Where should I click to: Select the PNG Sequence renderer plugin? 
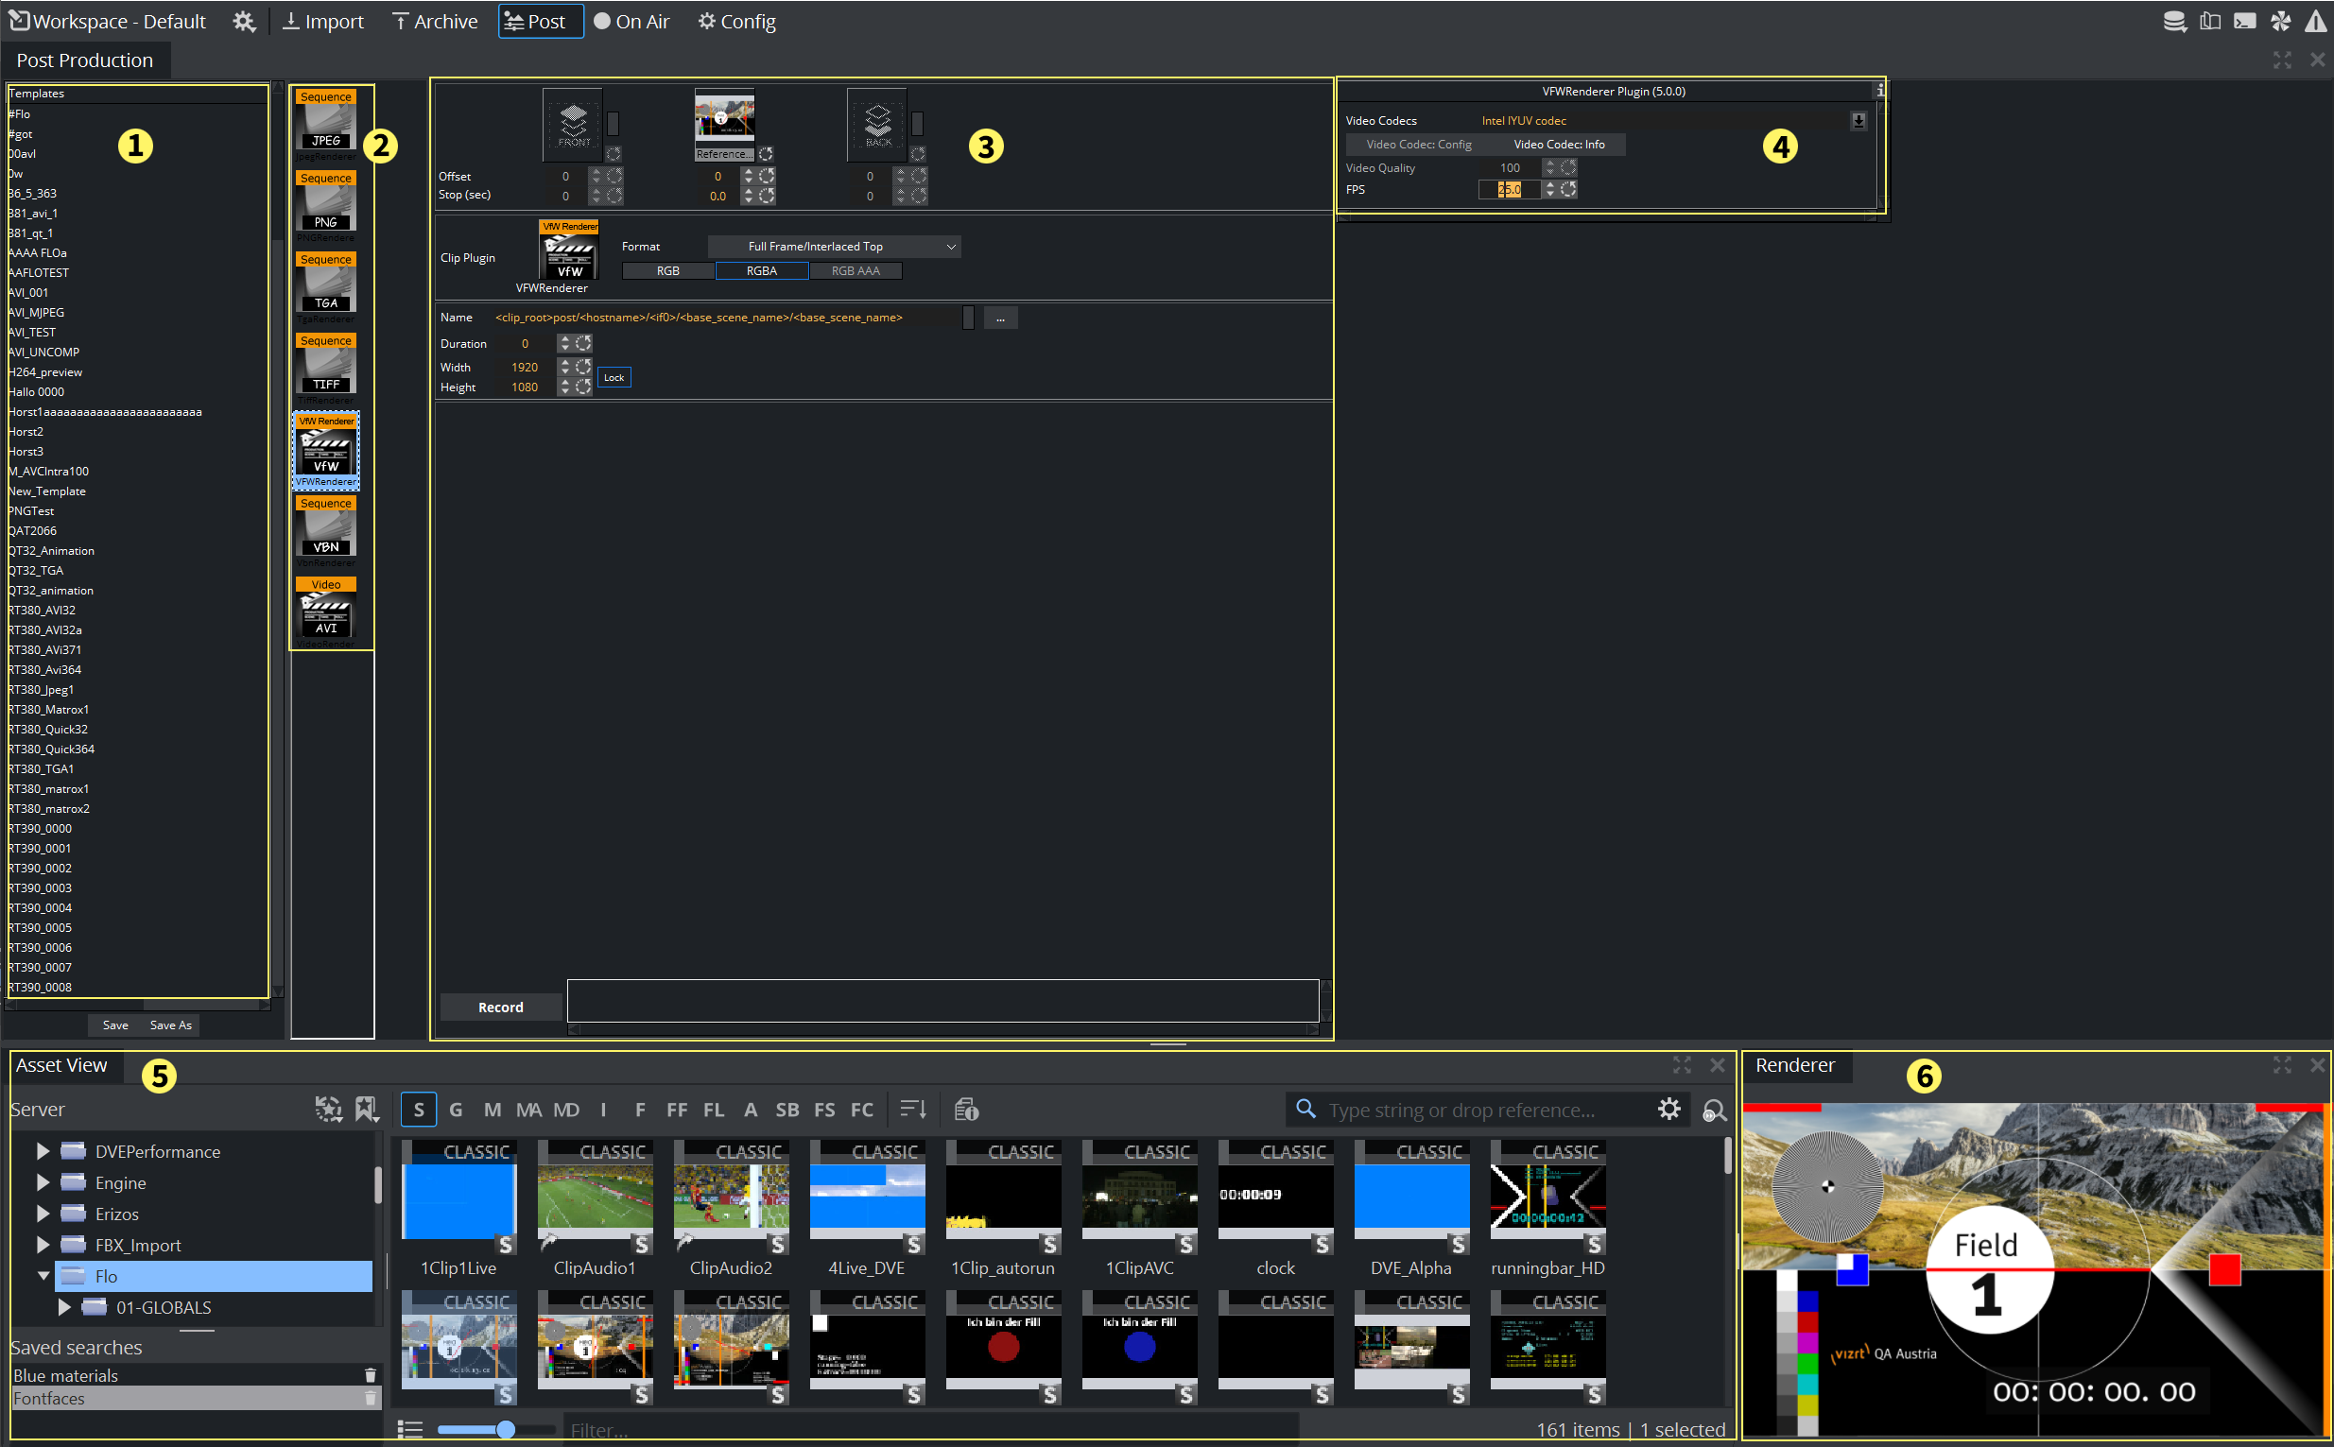pyautogui.click(x=326, y=207)
